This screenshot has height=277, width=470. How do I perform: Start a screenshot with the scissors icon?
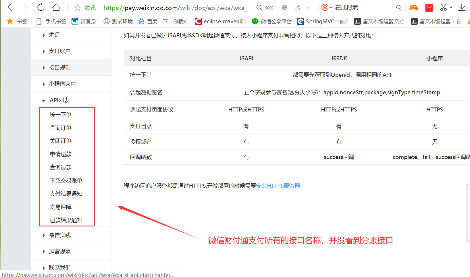pyautogui.click(x=444, y=7)
